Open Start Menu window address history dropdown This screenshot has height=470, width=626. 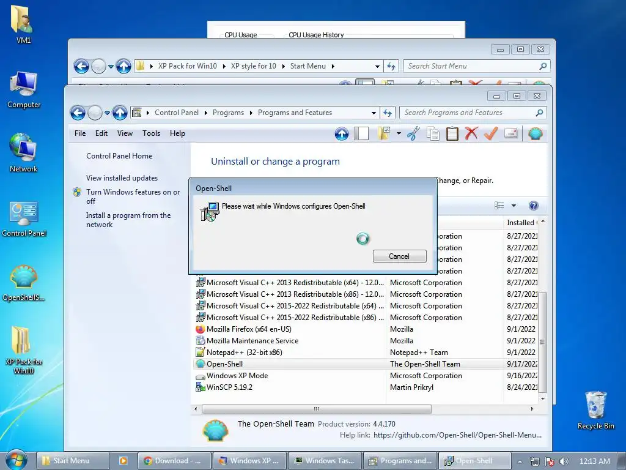click(x=377, y=66)
